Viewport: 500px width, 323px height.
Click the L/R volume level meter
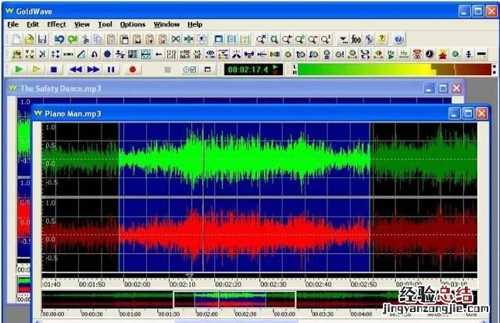tap(391, 70)
